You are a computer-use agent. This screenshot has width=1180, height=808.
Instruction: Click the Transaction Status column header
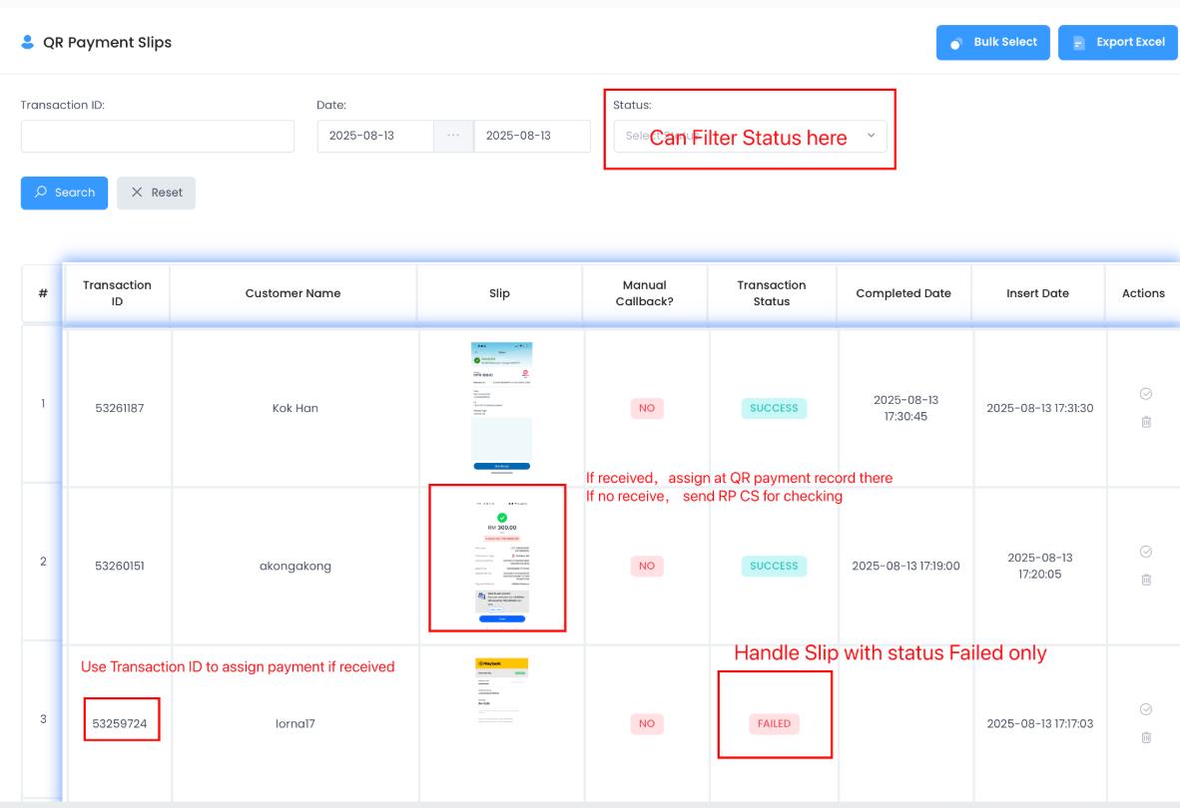point(772,293)
